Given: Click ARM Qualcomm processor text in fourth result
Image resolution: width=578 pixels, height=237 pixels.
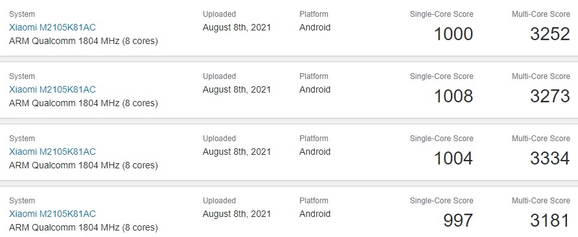Looking at the screenshot, I should 84,228.
